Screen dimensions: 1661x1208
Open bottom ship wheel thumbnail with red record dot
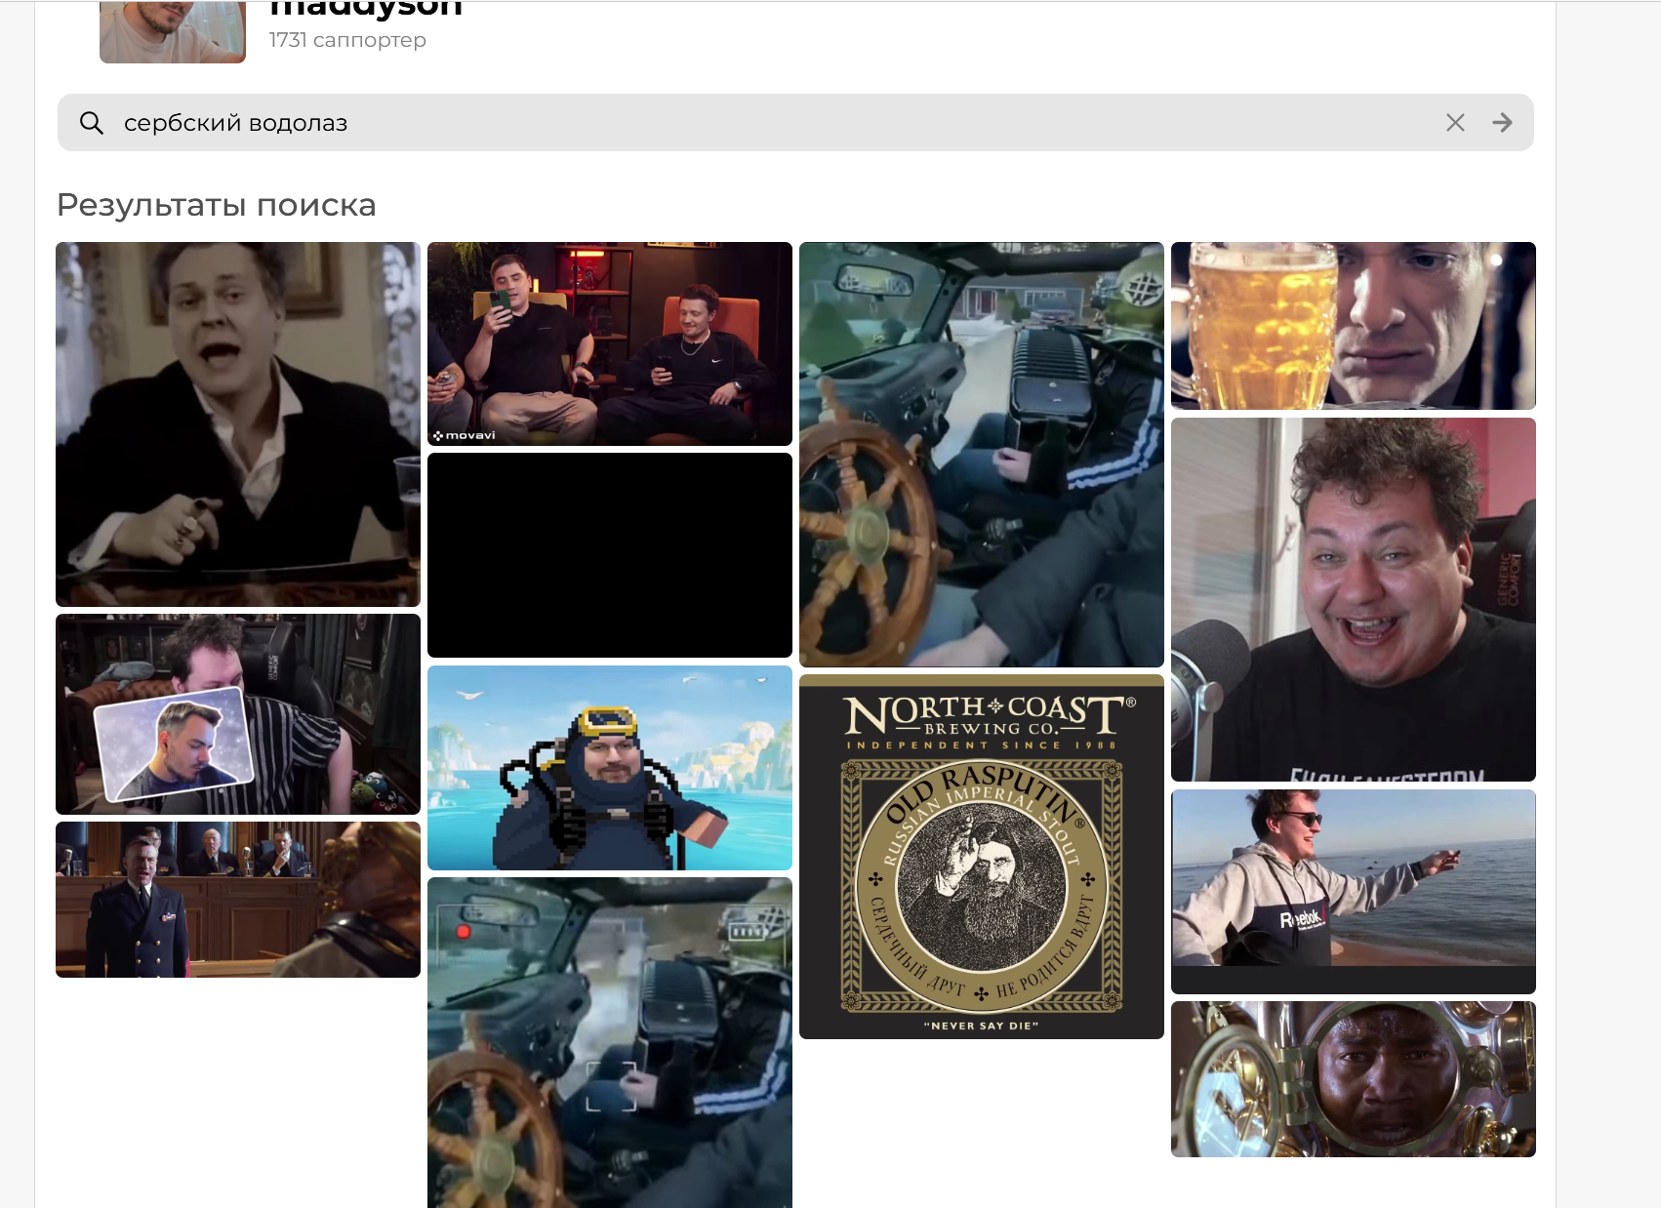(x=610, y=1042)
